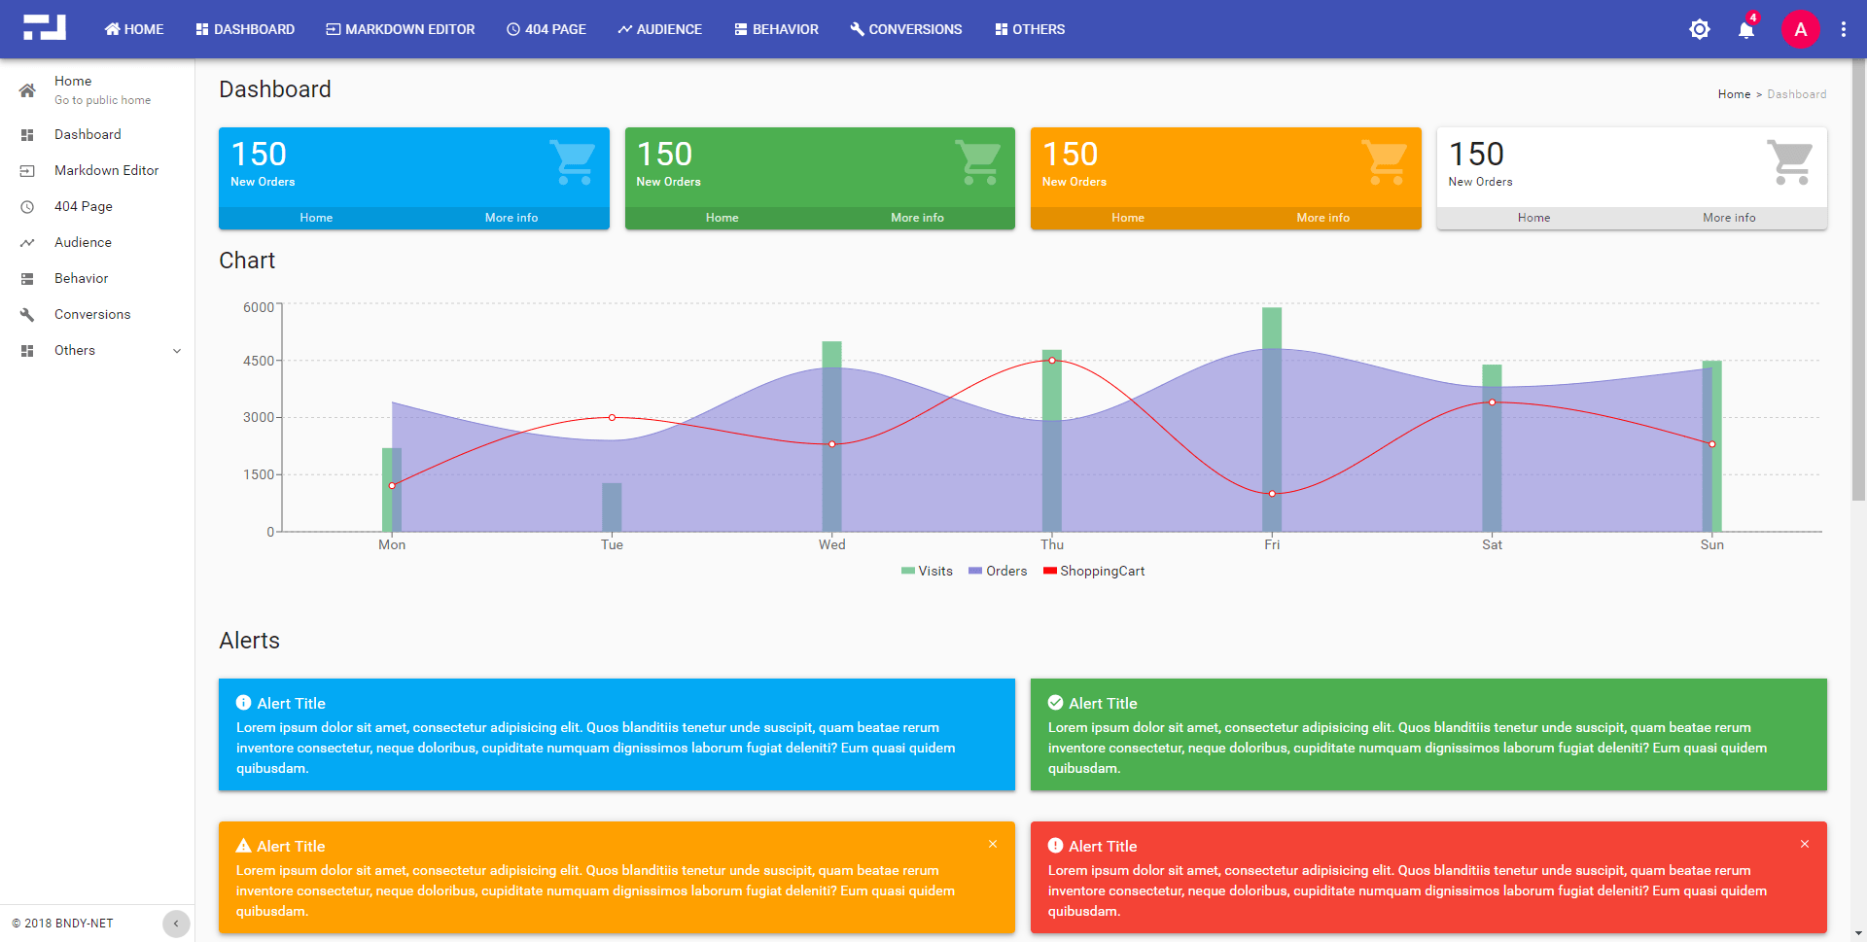Click the shopping cart icon on the blue card
The height and width of the screenshot is (942, 1867).
(574, 162)
